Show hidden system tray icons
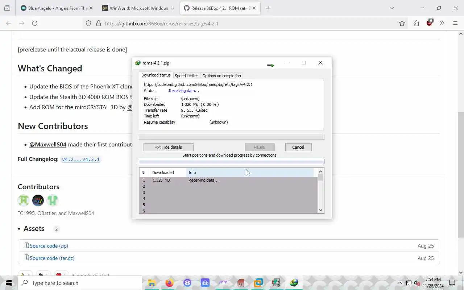The height and width of the screenshot is (290, 464). point(400,283)
